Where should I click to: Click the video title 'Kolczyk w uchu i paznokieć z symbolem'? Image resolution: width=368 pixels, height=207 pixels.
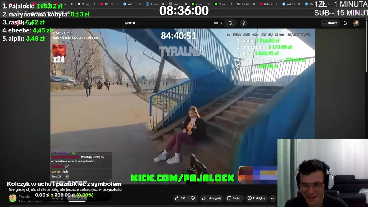pos(64,184)
